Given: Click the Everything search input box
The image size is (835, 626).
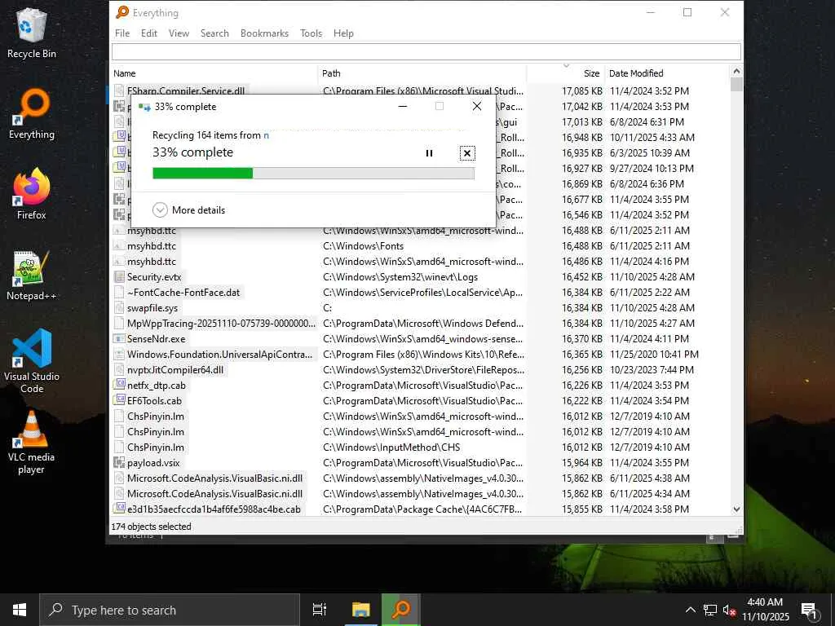Looking at the screenshot, I should (426, 51).
